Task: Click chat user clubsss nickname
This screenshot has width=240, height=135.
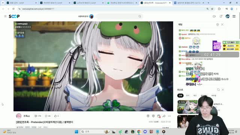Action: [184, 47]
